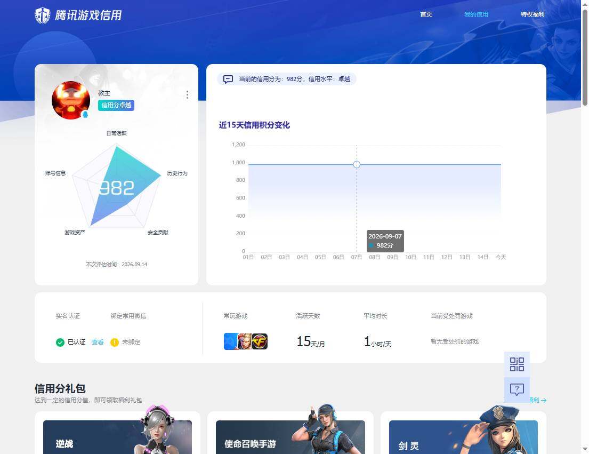589x454 pixels.
Task: Click the 历史行为 radar axis label
Action: click(177, 173)
